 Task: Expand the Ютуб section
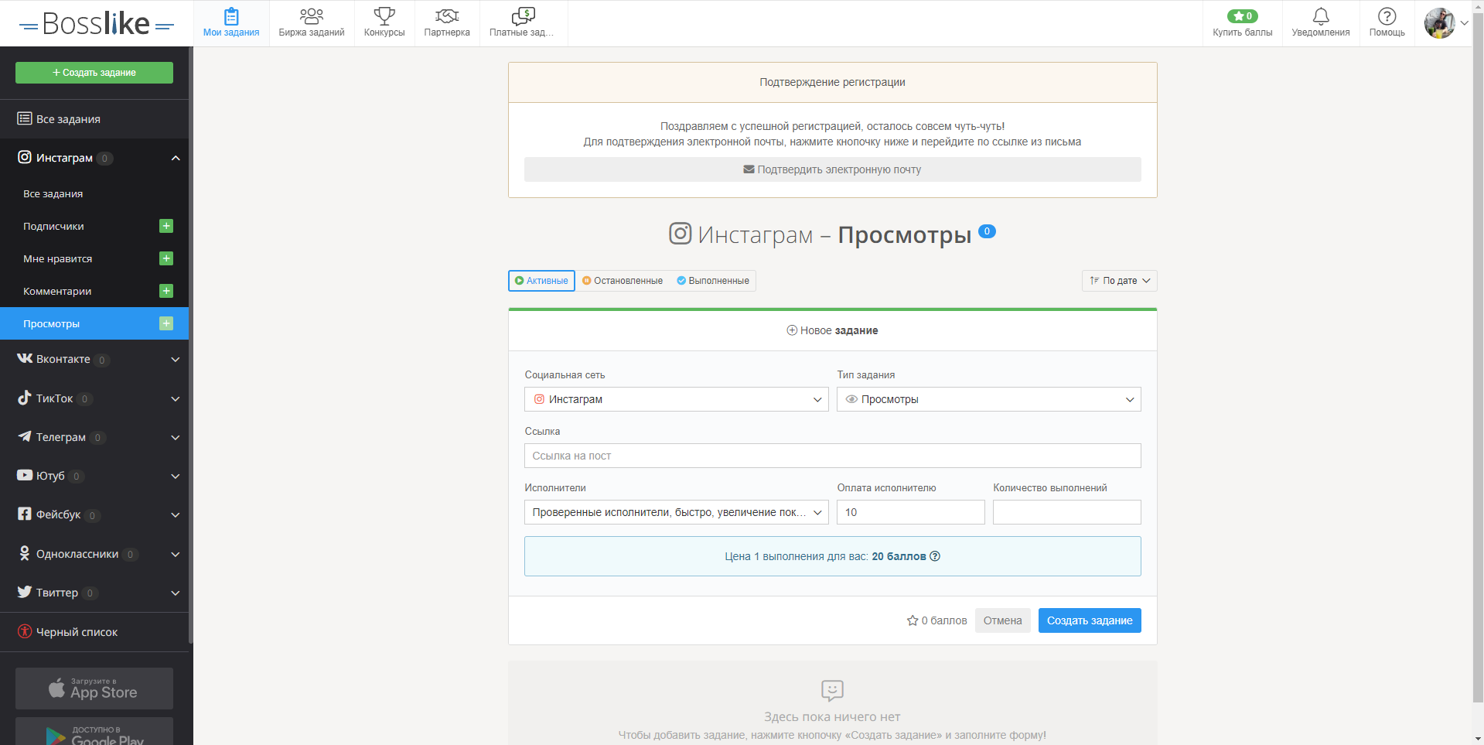(x=176, y=477)
